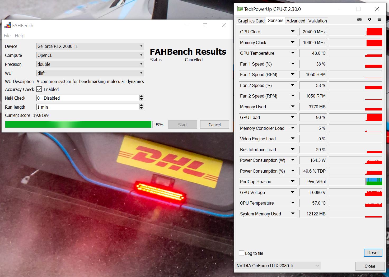Expand the Fan 2 Speed (RPM) dropdown arrow

pyautogui.click(x=293, y=96)
